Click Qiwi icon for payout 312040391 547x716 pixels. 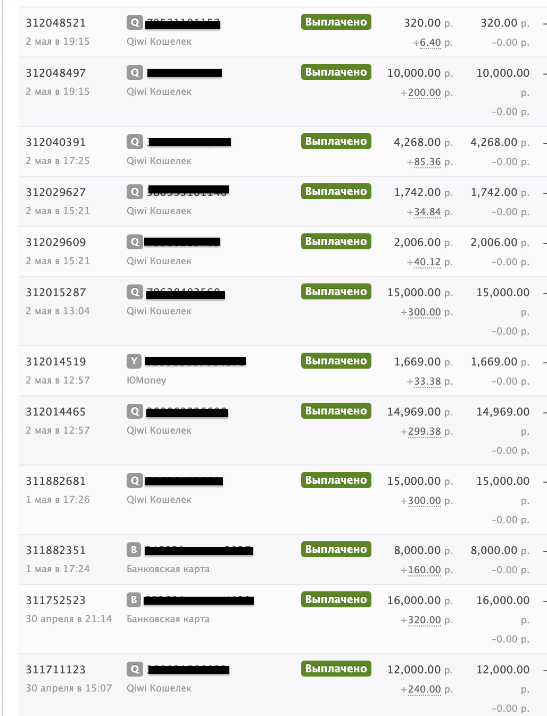point(135,142)
